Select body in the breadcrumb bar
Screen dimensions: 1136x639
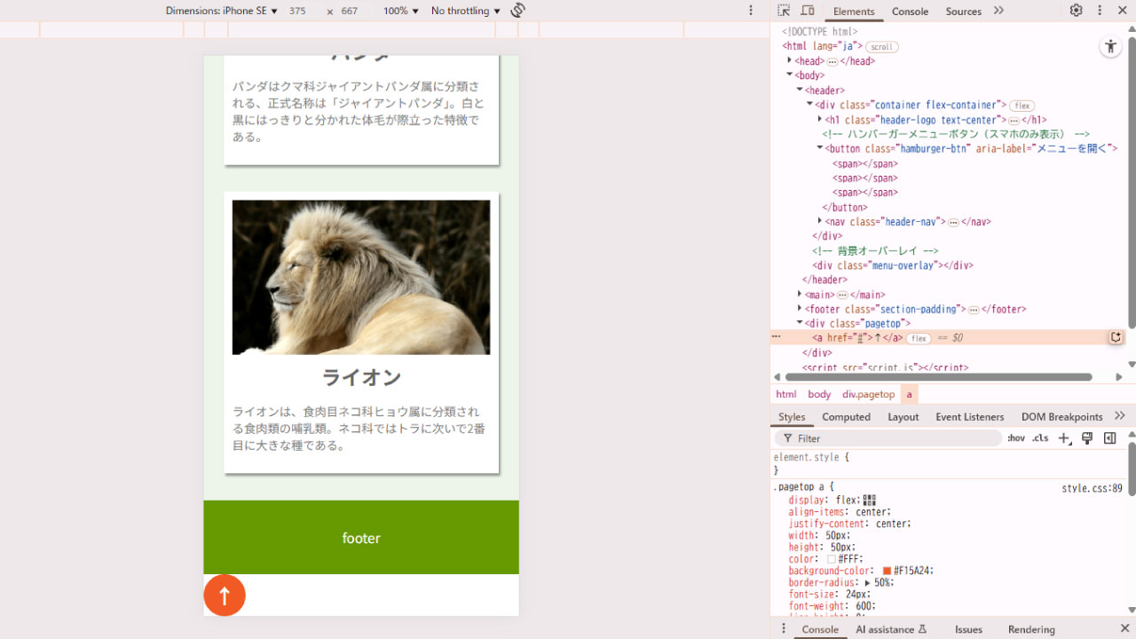[x=819, y=394]
